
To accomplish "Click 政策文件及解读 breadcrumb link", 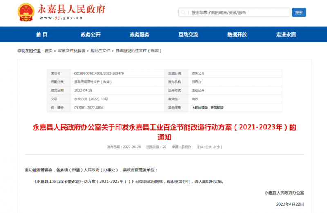I will (72, 51).
